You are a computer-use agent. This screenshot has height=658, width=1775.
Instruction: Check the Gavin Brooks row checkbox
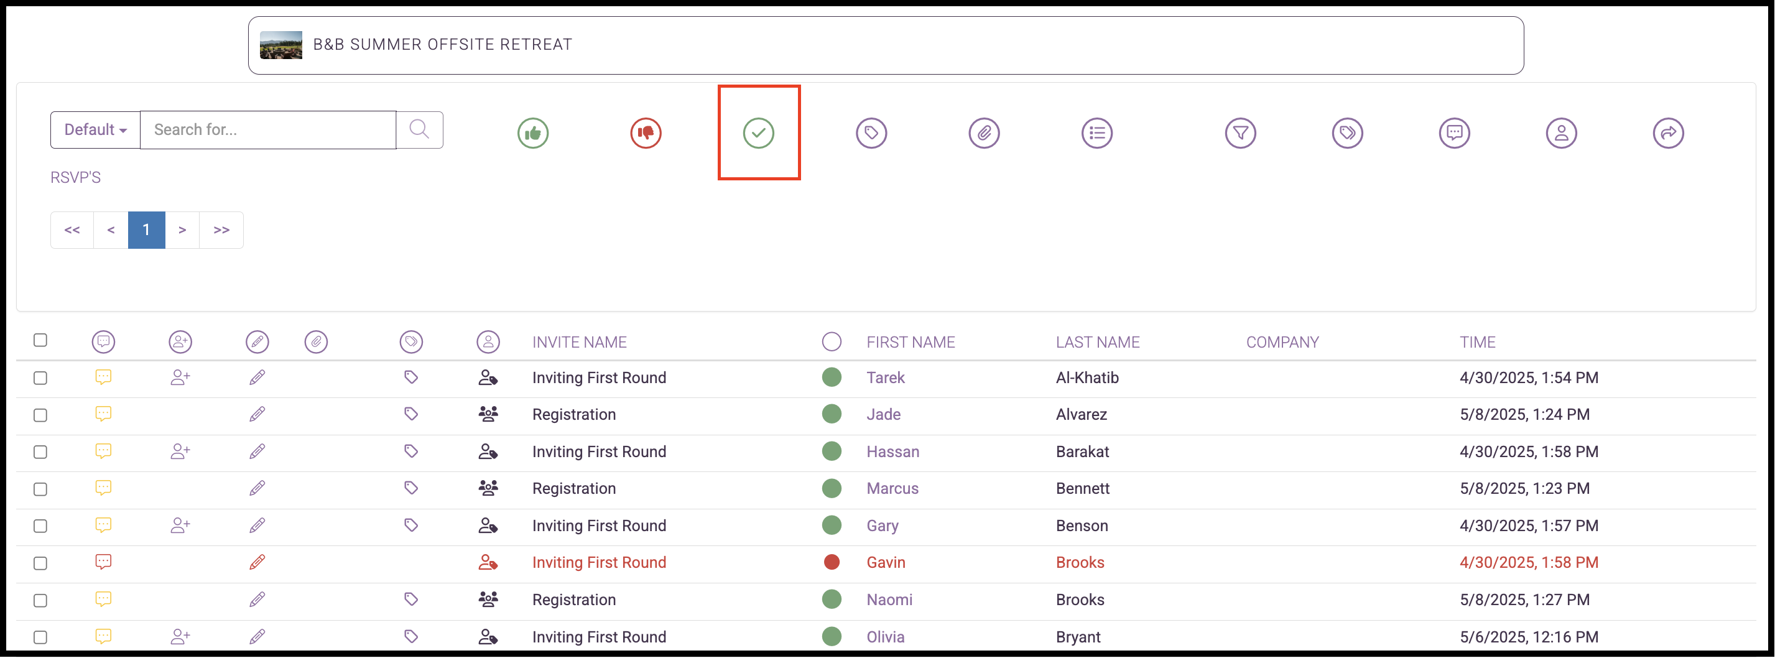(40, 563)
